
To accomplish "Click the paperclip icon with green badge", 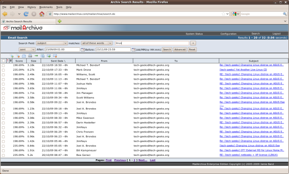I will point(12,56).
